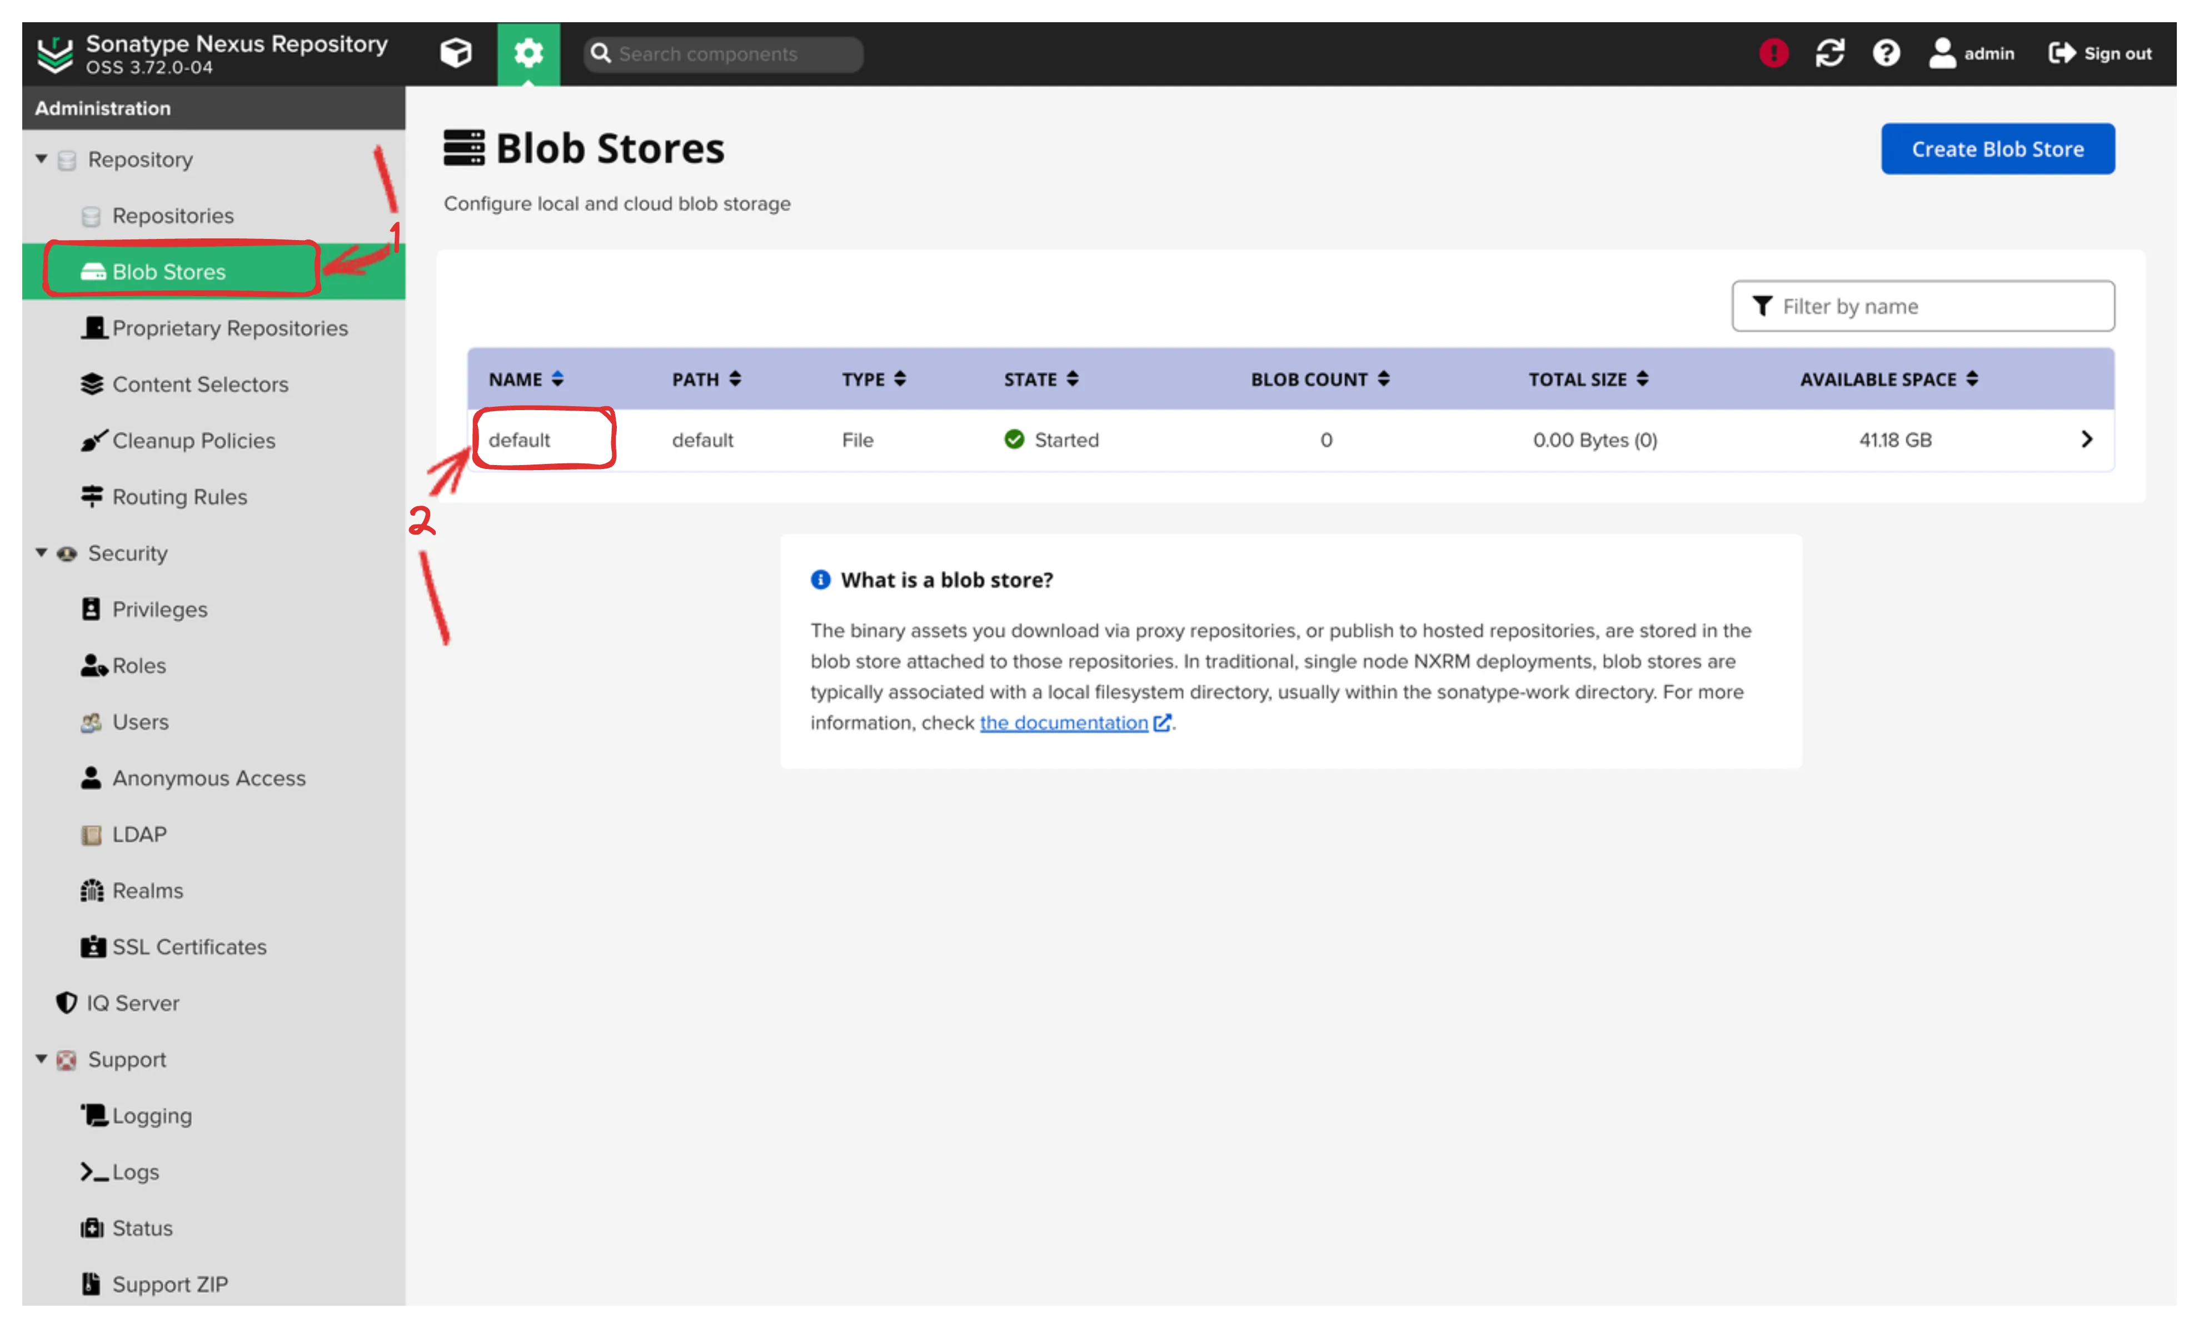2199x1328 pixels.
Task: Open Content Selectors in sidebar
Action: click(x=201, y=385)
